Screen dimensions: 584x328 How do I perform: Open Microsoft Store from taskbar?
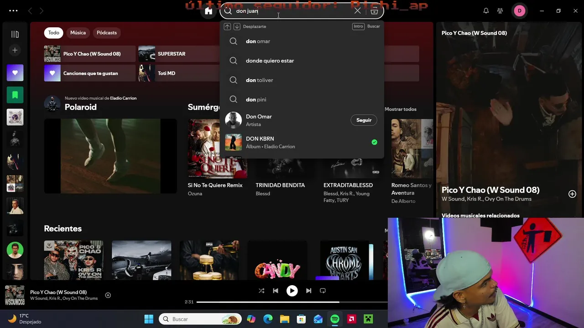[301, 319]
